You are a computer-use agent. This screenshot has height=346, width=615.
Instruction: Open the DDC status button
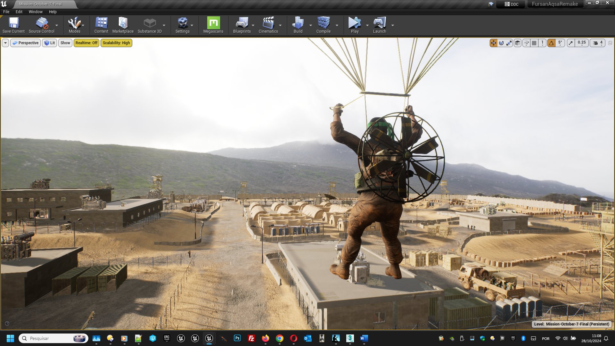511,4
